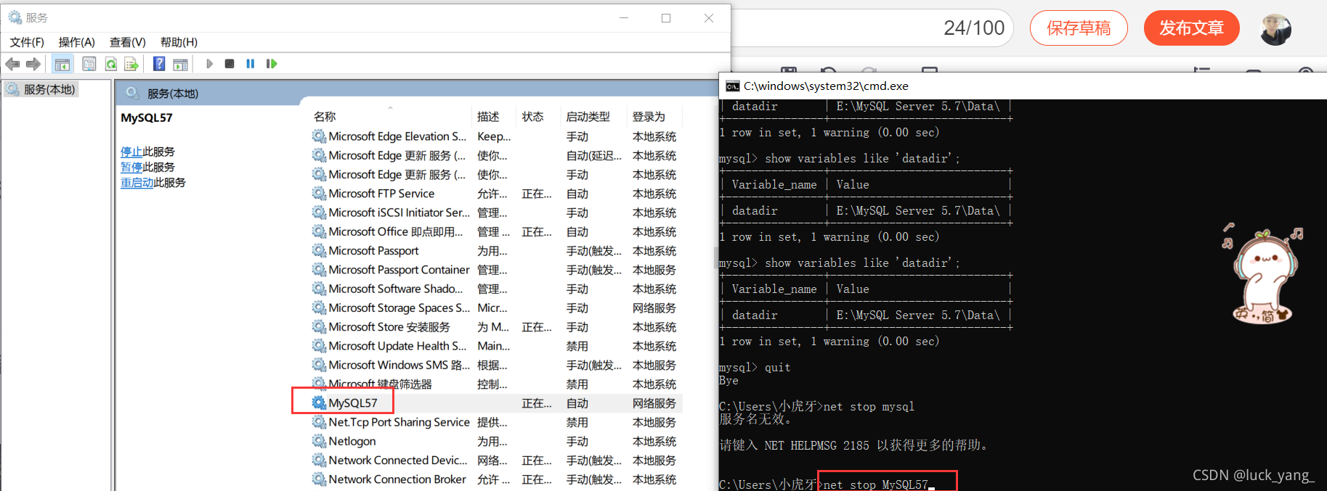Click the 暂停 service link

tap(131, 167)
